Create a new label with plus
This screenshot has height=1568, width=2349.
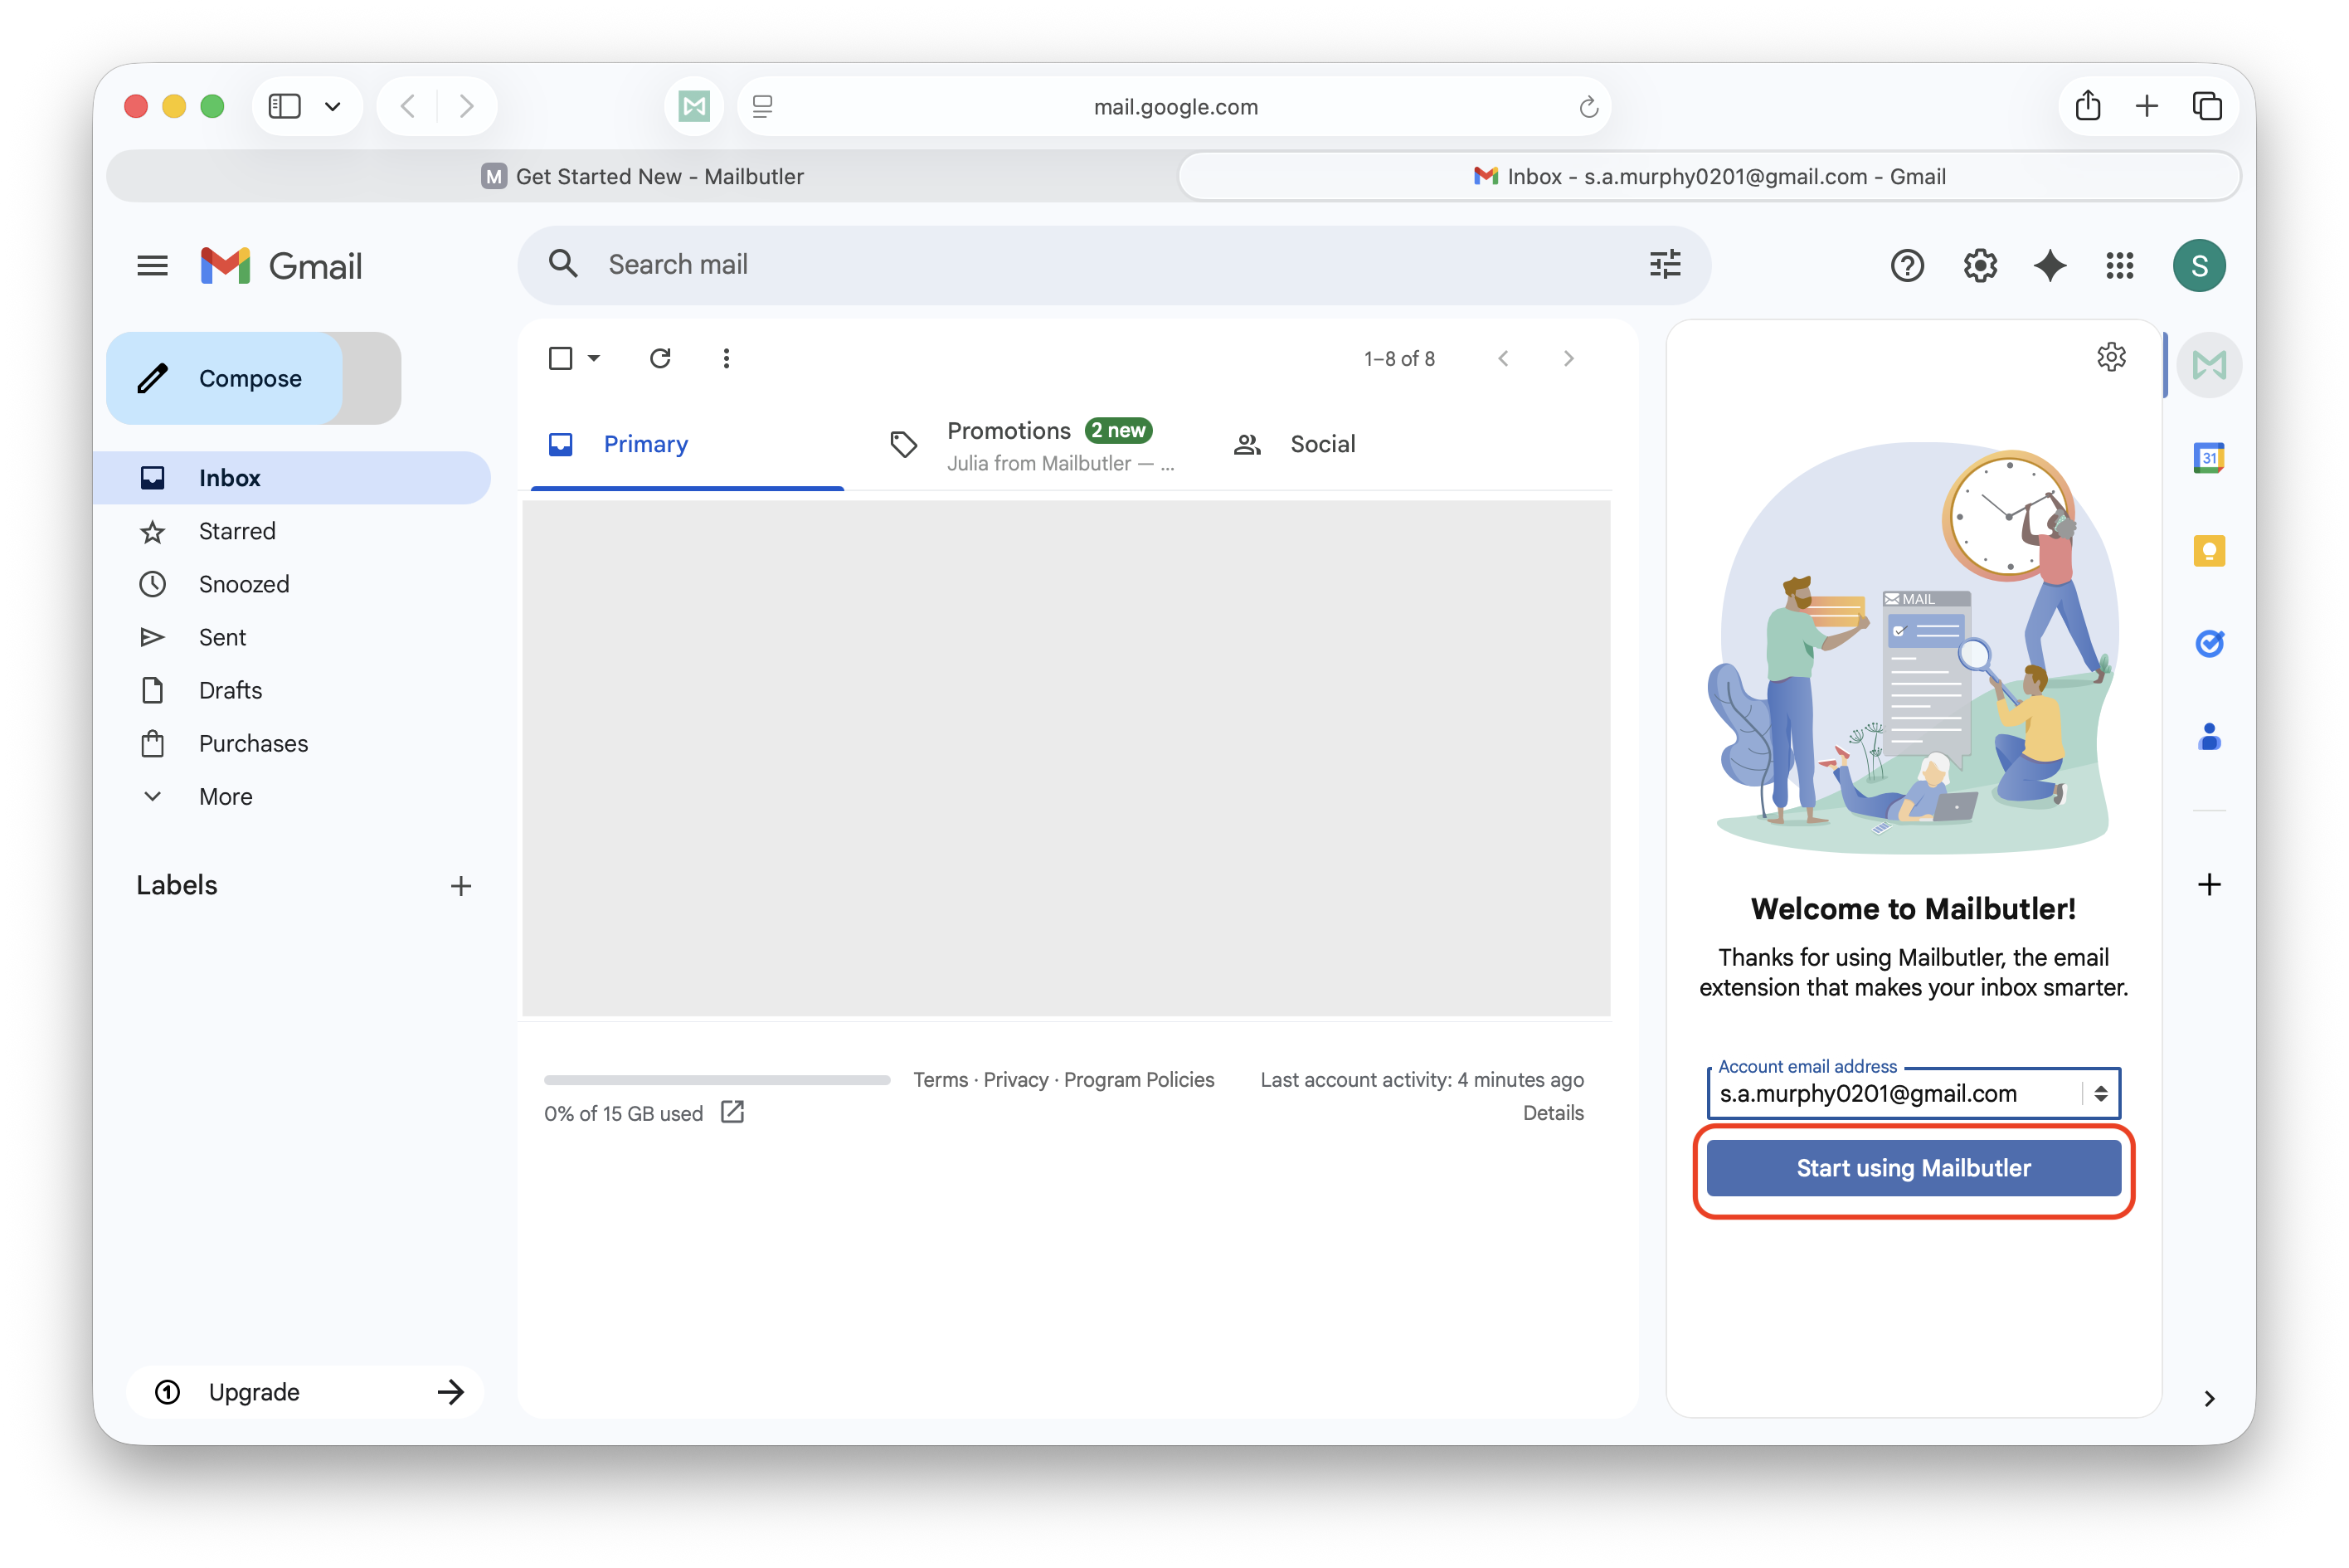(461, 886)
